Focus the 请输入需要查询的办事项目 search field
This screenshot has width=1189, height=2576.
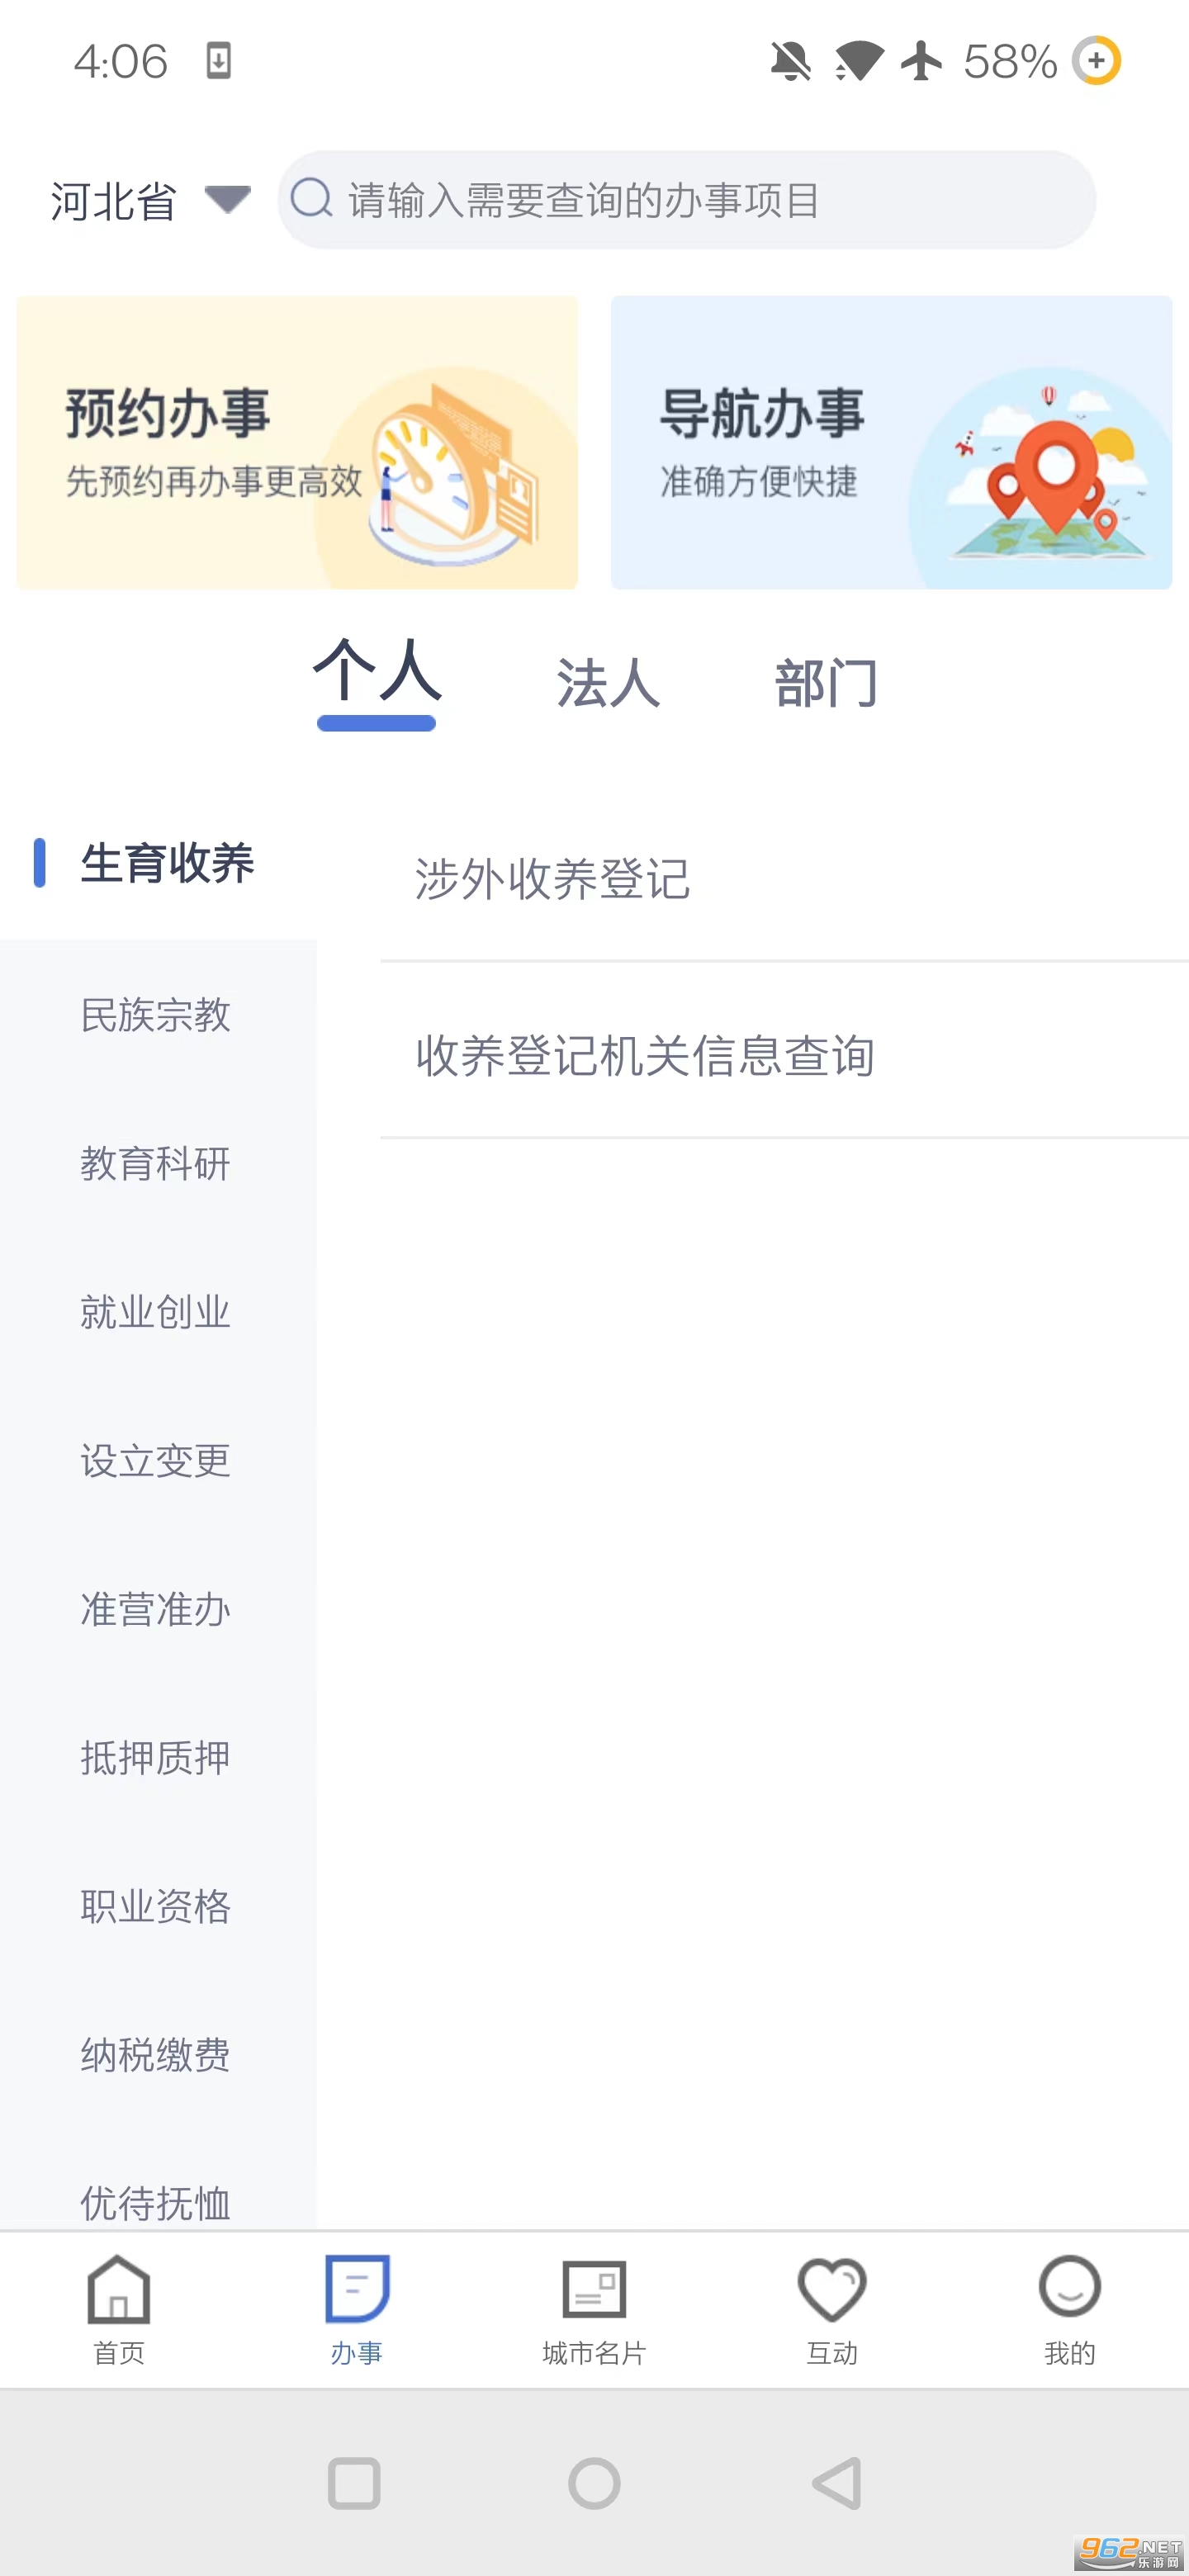[700, 200]
